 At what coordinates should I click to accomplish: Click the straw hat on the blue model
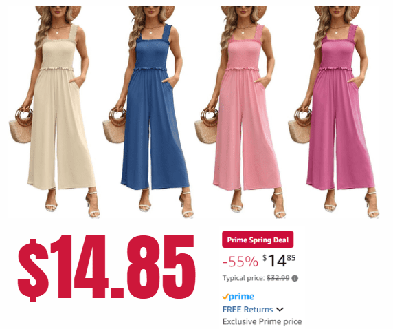(x=152, y=11)
